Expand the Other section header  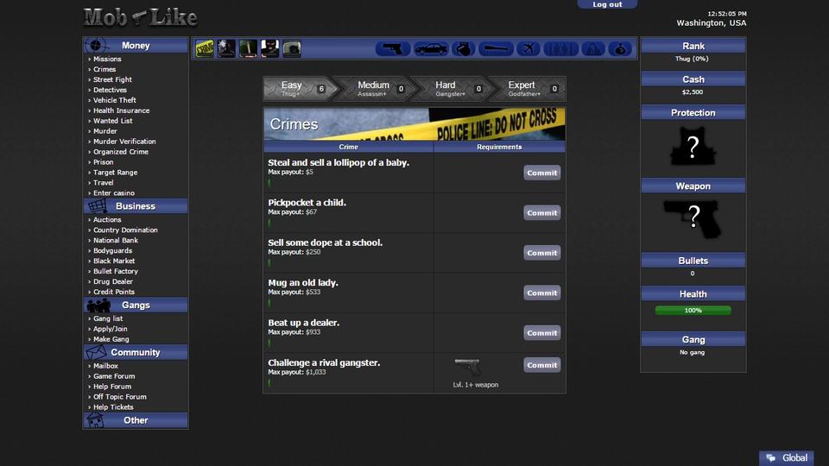click(136, 420)
